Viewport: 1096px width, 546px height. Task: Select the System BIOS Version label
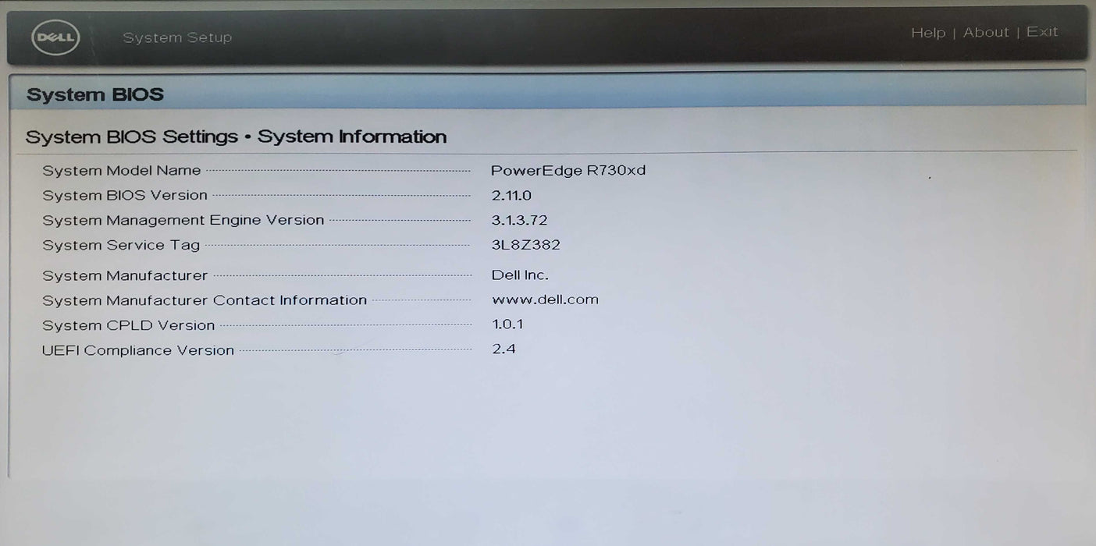[125, 196]
